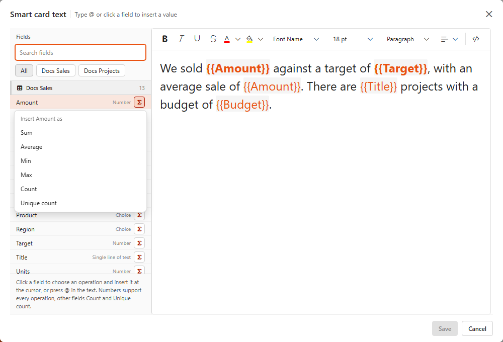Screen dimensions: 503x342
Task: Click the Save button
Action: pos(445,328)
